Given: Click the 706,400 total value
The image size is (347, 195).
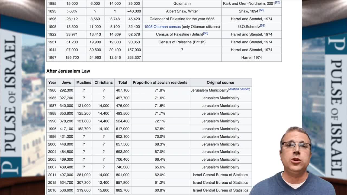Looking at the screenshot, I should coord(123,160).
